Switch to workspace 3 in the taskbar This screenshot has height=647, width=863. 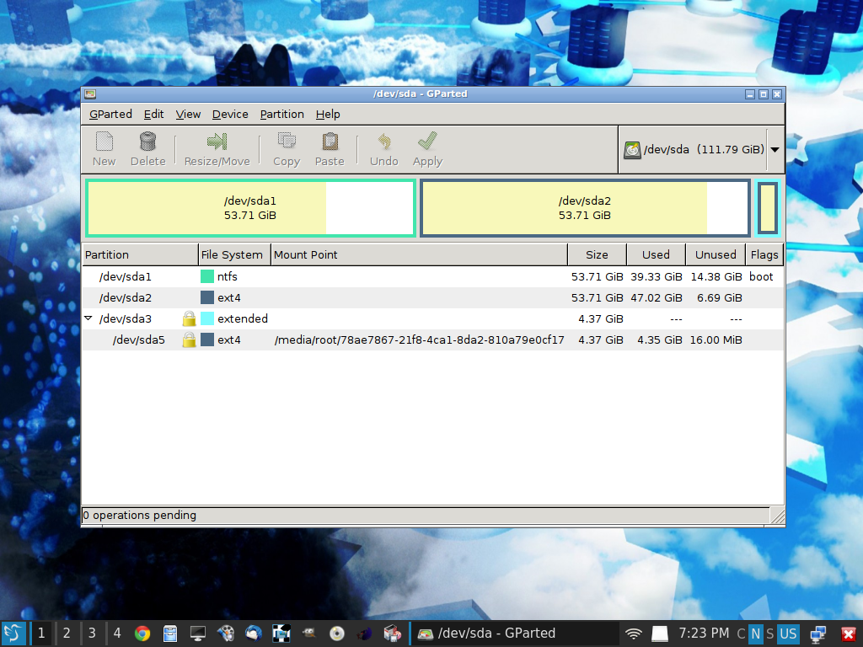tap(92, 634)
